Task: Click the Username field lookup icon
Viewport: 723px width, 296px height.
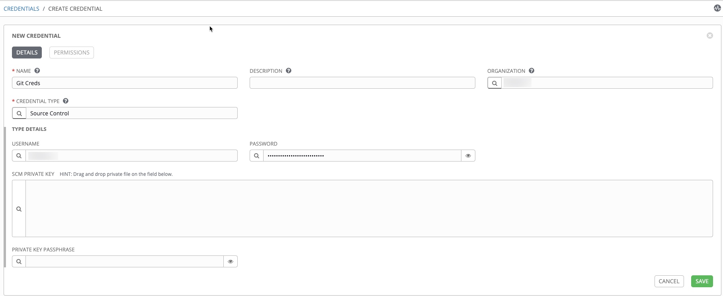Action: tap(19, 156)
